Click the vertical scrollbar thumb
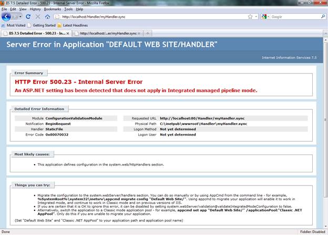 click(x=325, y=120)
